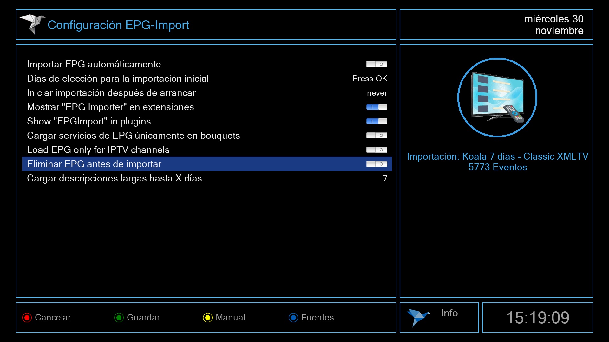Click the blue Fuentes button icon
Screen dimensions: 609x342
point(293,318)
